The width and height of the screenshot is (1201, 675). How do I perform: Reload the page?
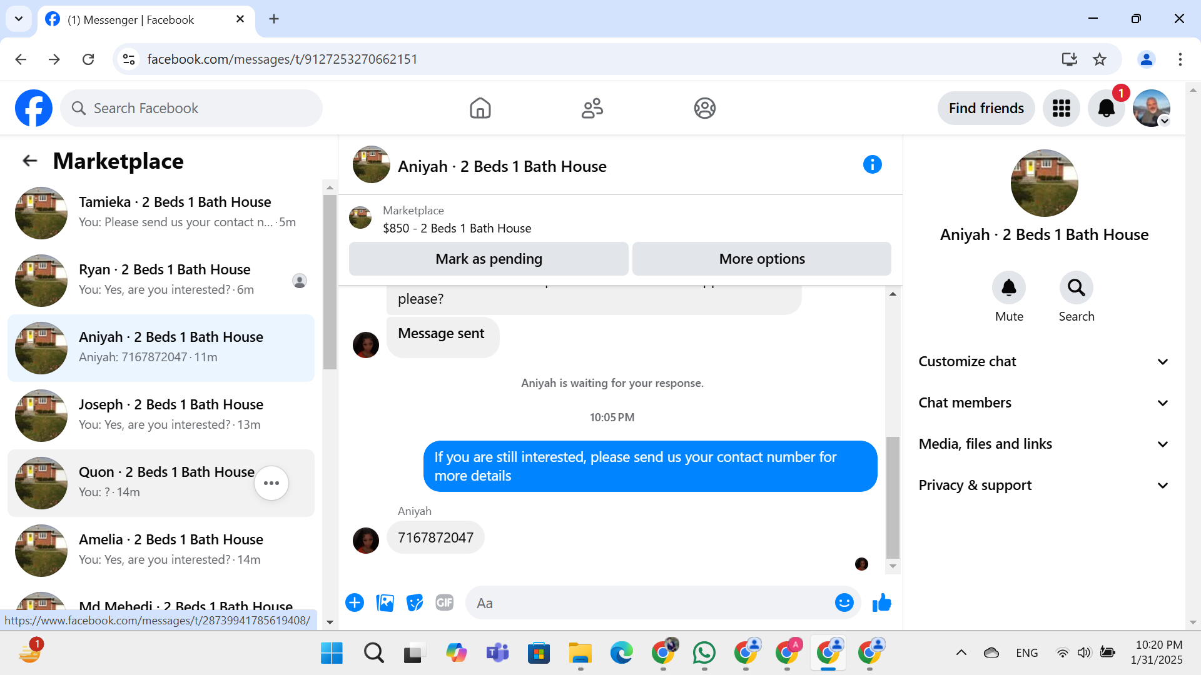click(x=88, y=59)
